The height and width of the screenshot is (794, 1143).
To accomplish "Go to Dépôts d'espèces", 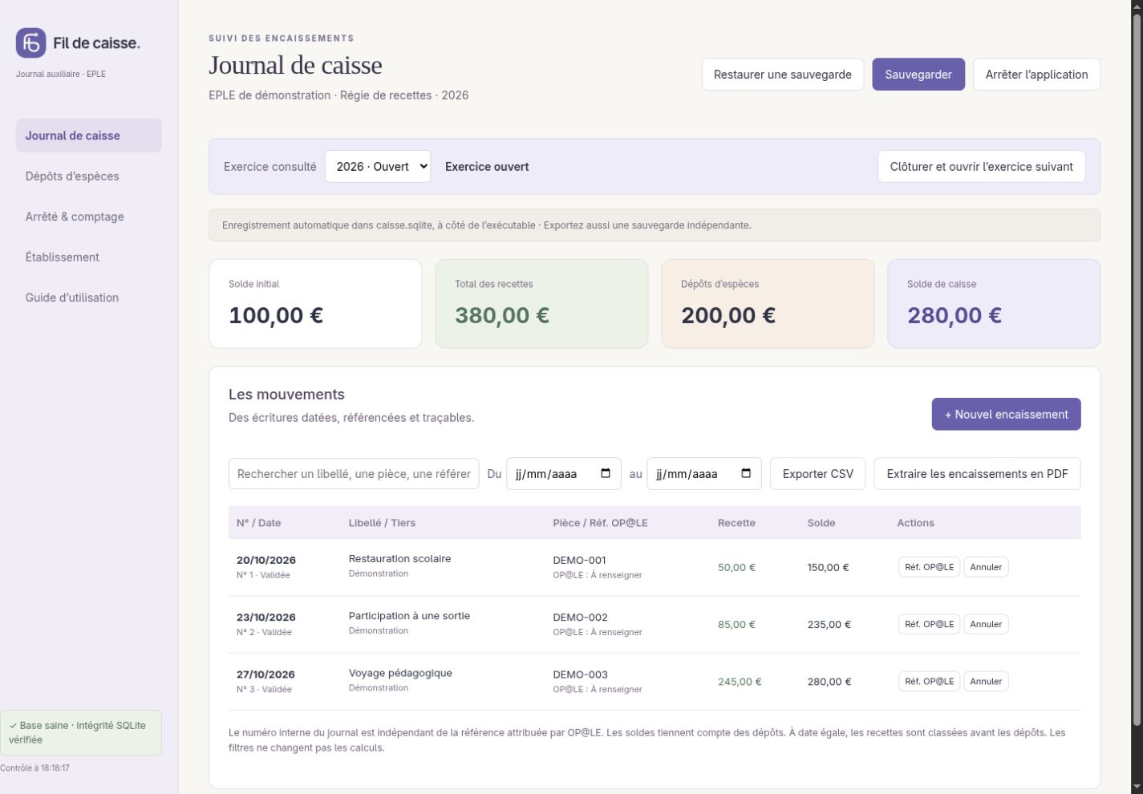I will click(89, 176).
